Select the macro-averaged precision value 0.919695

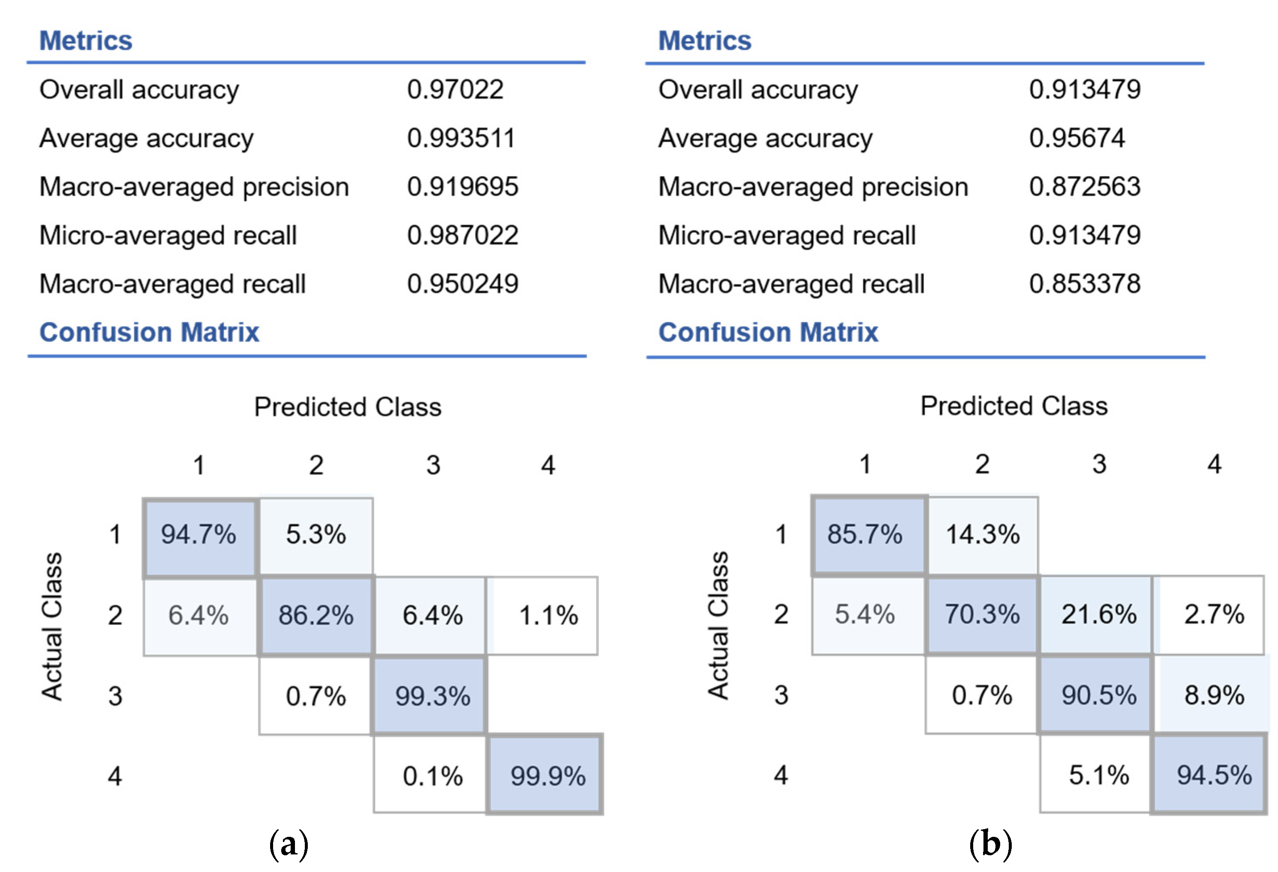(463, 187)
